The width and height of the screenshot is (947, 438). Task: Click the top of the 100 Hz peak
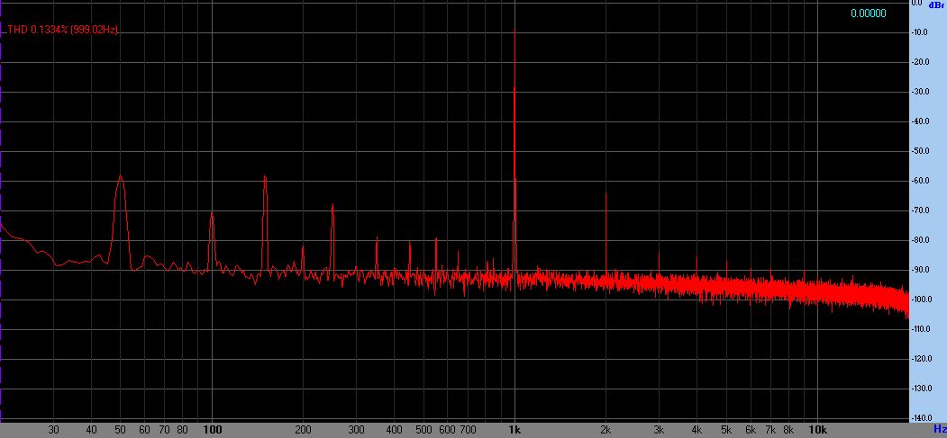pyautogui.click(x=212, y=212)
